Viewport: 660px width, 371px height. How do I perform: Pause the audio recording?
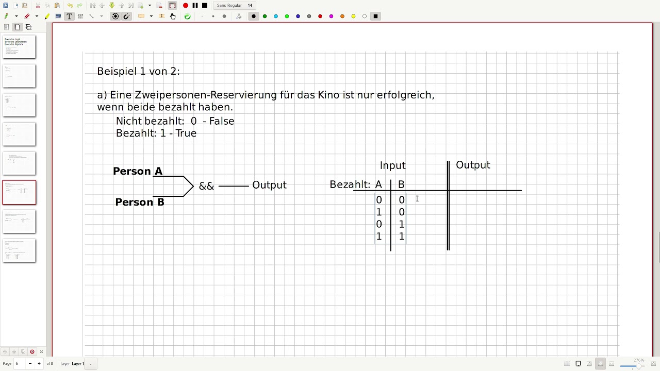[195, 5]
